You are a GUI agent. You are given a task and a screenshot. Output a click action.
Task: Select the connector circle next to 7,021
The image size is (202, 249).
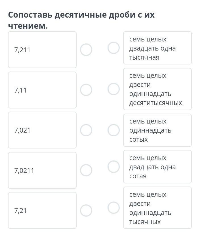point(86,130)
